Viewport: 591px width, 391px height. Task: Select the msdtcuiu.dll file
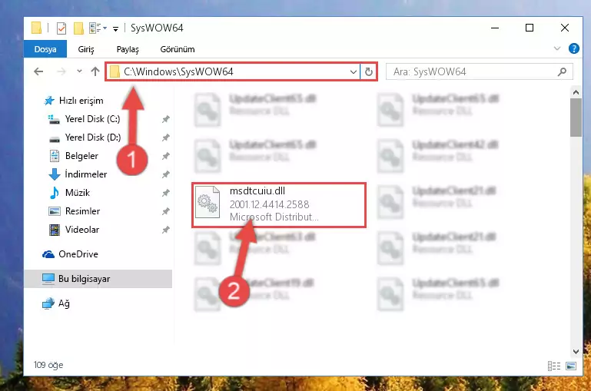pyautogui.click(x=279, y=205)
